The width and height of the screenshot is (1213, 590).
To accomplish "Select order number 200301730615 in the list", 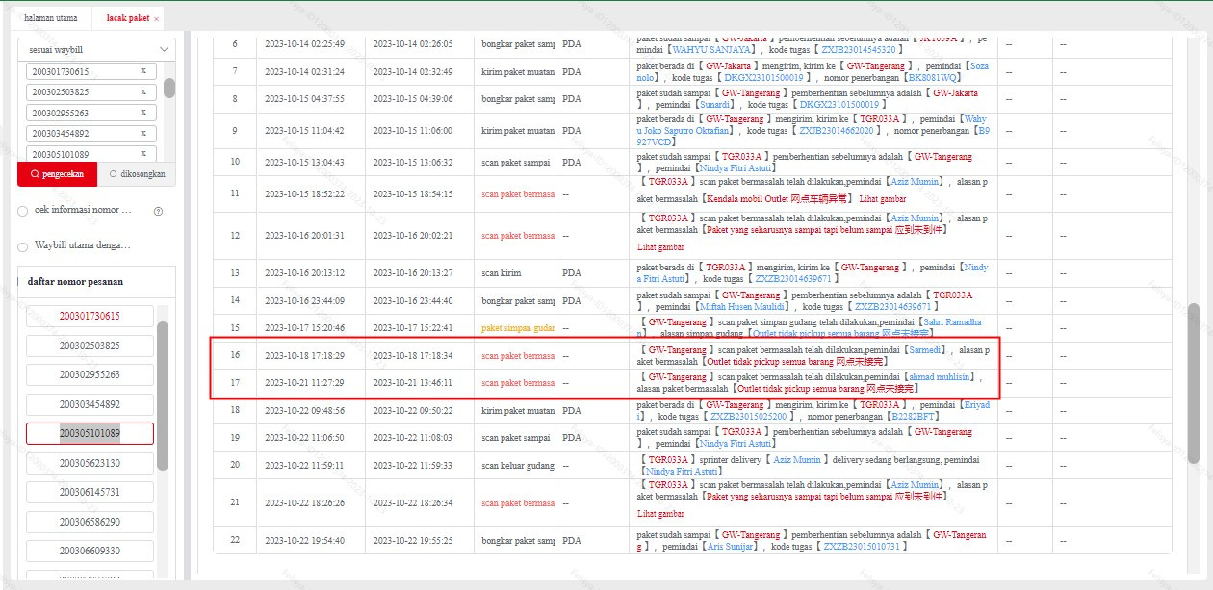I will click(x=90, y=316).
